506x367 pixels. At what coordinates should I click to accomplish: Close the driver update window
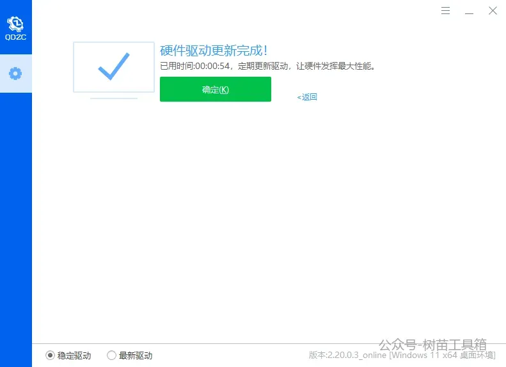click(x=493, y=11)
